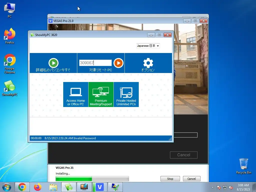
Task: Select Access Home or Office PC tile
Action: point(75,94)
